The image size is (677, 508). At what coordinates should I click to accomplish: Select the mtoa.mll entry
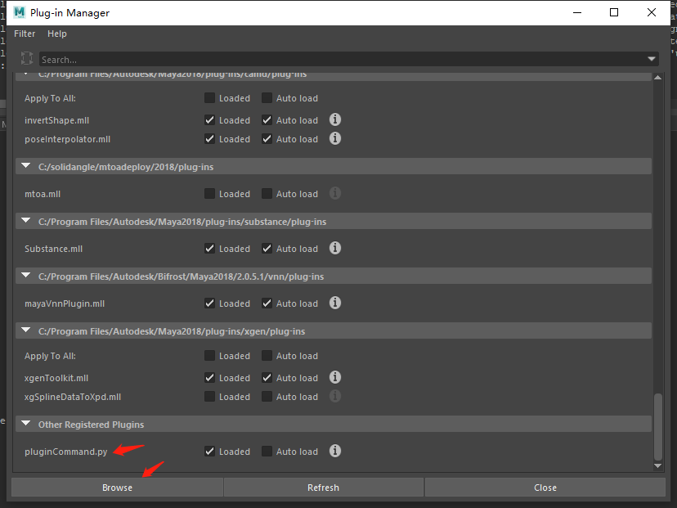tap(43, 194)
